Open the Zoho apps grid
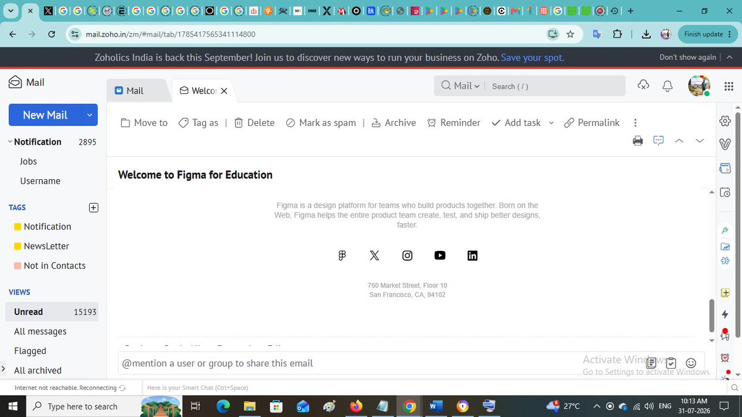Image resolution: width=742 pixels, height=417 pixels. click(x=728, y=86)
